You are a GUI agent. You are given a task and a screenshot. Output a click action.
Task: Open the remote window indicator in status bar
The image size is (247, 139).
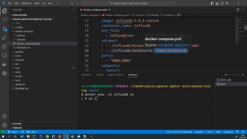click(3, 132)
